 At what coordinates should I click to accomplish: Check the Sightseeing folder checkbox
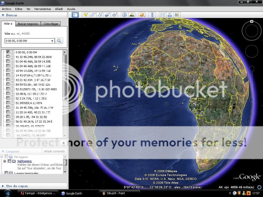[10, 161]
